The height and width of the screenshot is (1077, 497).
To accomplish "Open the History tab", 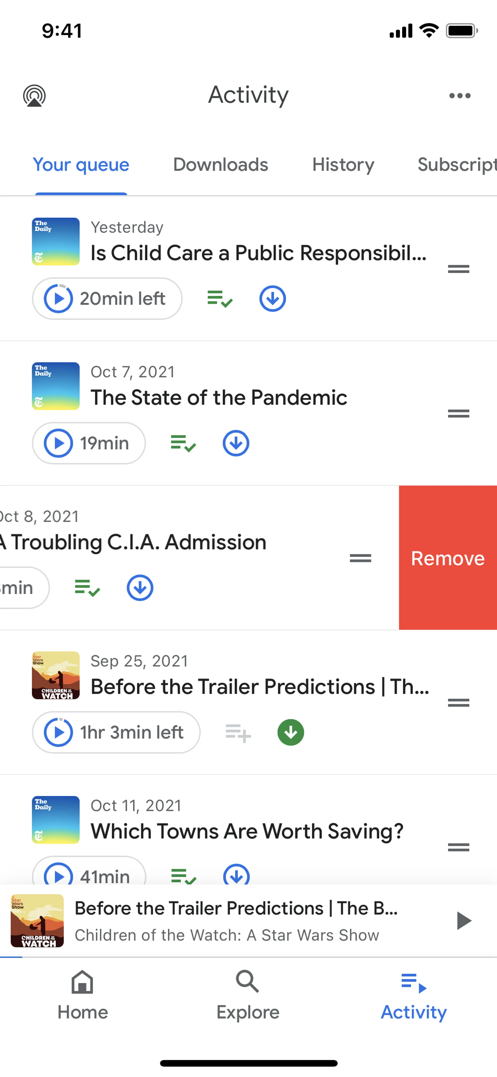I will click(x=343, y=165).
